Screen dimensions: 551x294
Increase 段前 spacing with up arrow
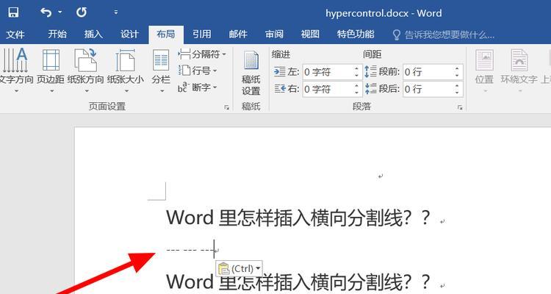[457, 68]
